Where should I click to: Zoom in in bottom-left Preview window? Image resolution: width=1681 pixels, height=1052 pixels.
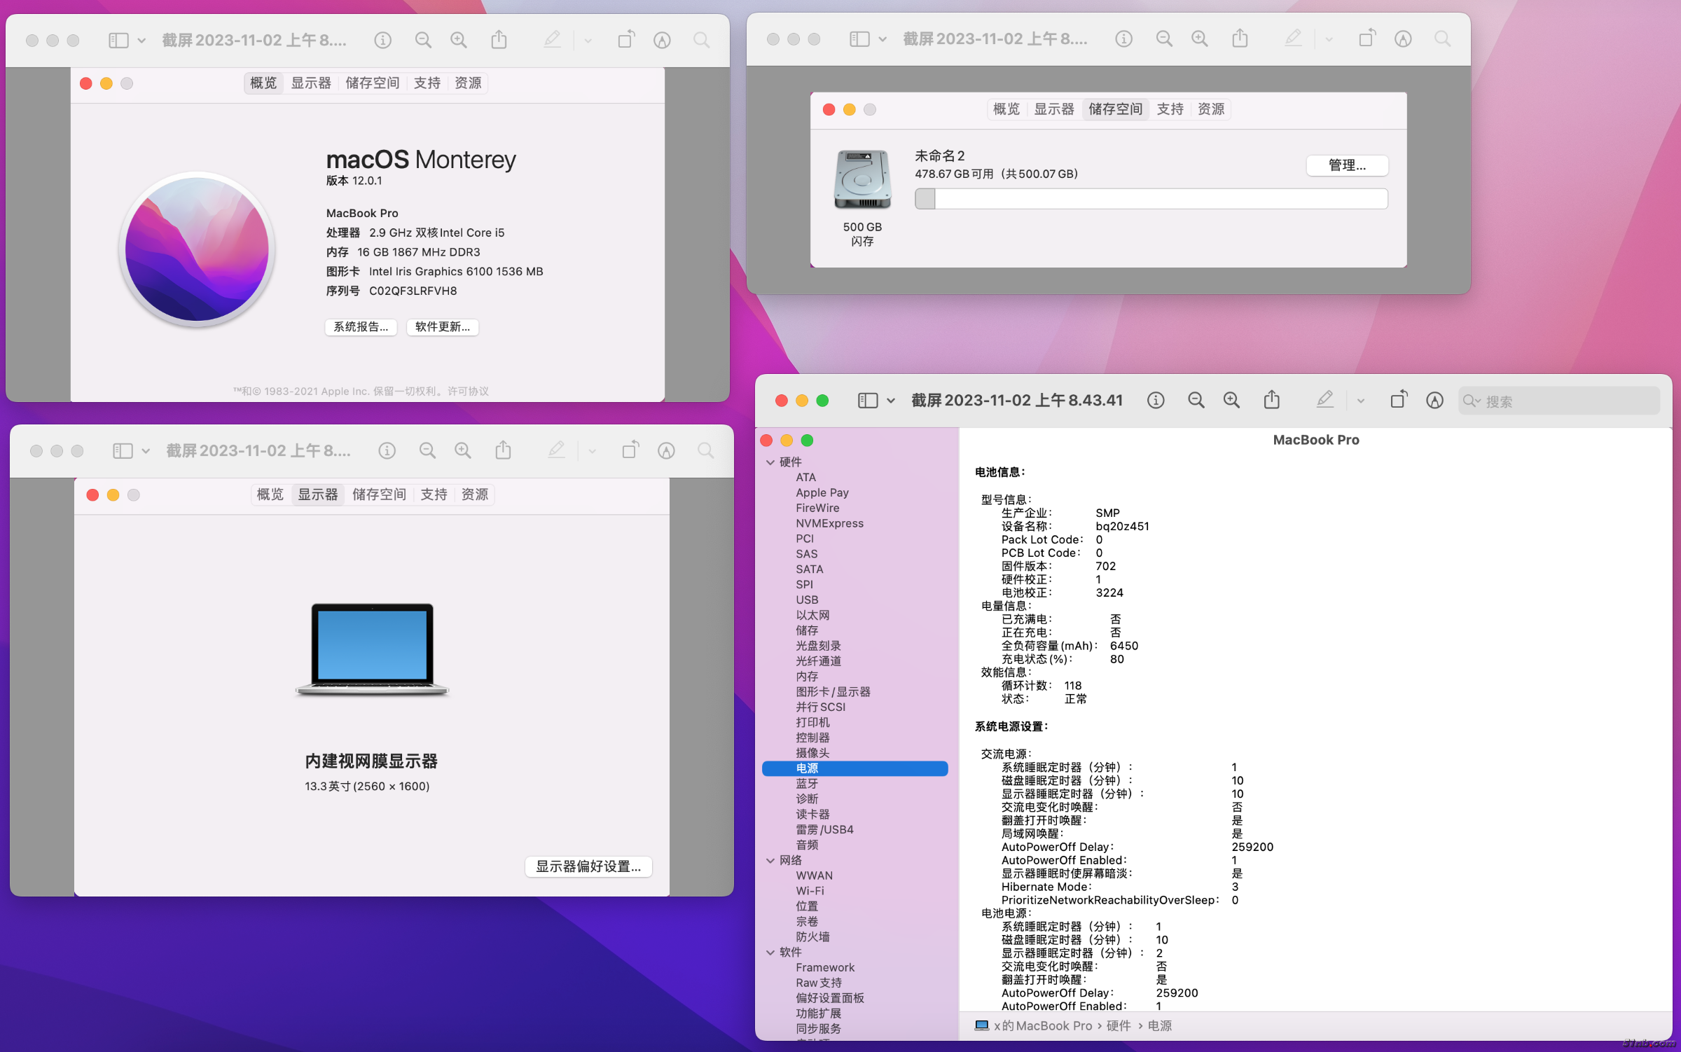463,450
